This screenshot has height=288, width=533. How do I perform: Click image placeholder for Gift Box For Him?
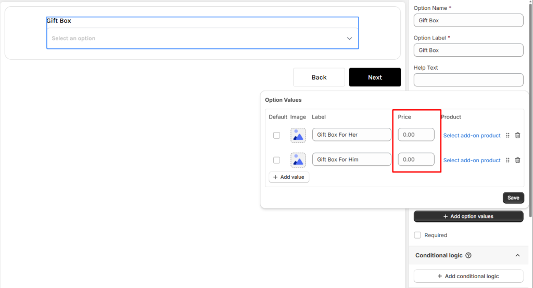[x=298, y=160]
